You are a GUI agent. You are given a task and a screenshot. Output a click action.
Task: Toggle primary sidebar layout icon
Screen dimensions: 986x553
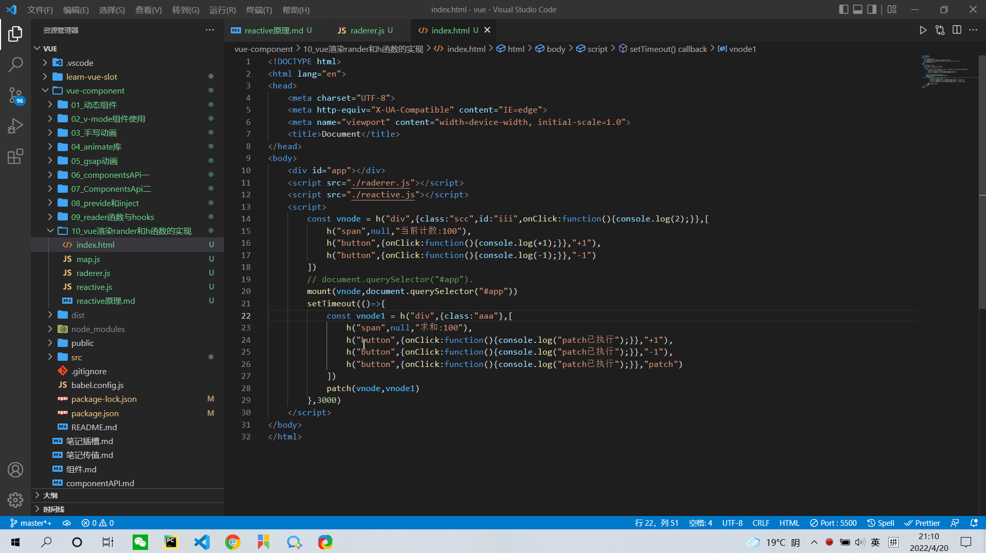tap(844, 9)
